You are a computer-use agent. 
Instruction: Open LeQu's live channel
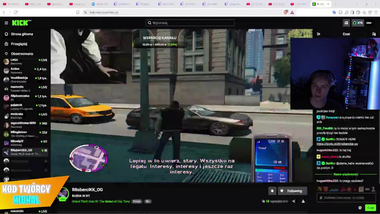click(x=25, y=62)
